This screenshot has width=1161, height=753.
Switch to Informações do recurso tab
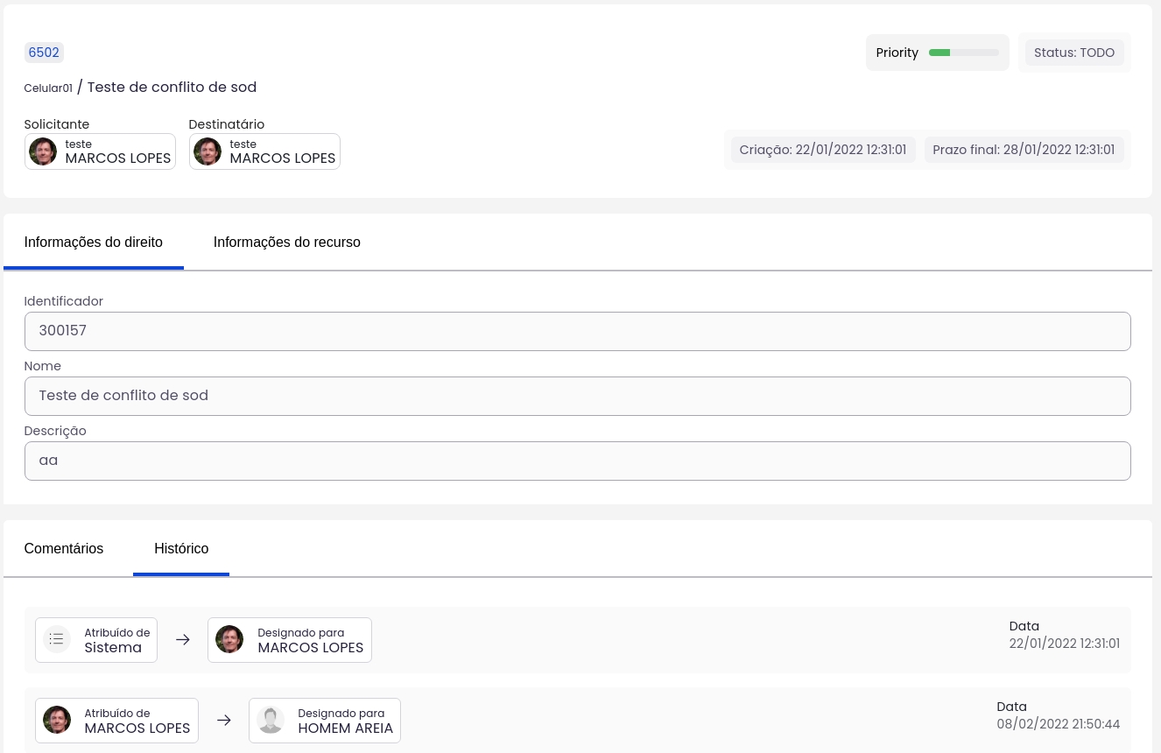[x=286, y=243]
